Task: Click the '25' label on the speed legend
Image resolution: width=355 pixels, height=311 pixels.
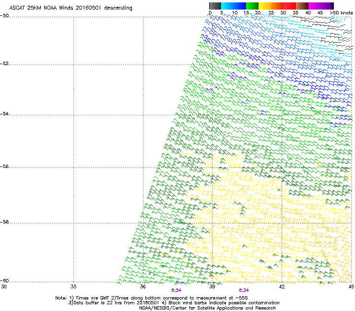Action: (271, 13)
